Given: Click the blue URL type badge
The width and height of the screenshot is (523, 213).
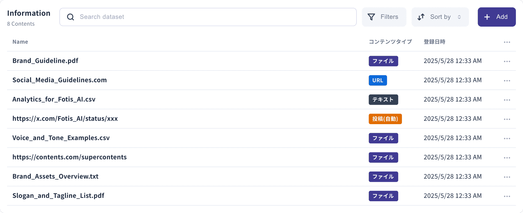Looking at the screenshot, I should pos(378,80).
